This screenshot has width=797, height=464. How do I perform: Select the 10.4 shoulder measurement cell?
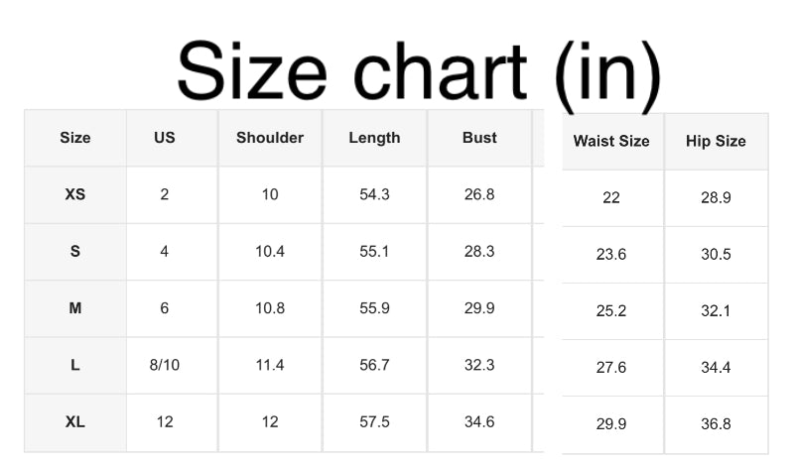270,252
